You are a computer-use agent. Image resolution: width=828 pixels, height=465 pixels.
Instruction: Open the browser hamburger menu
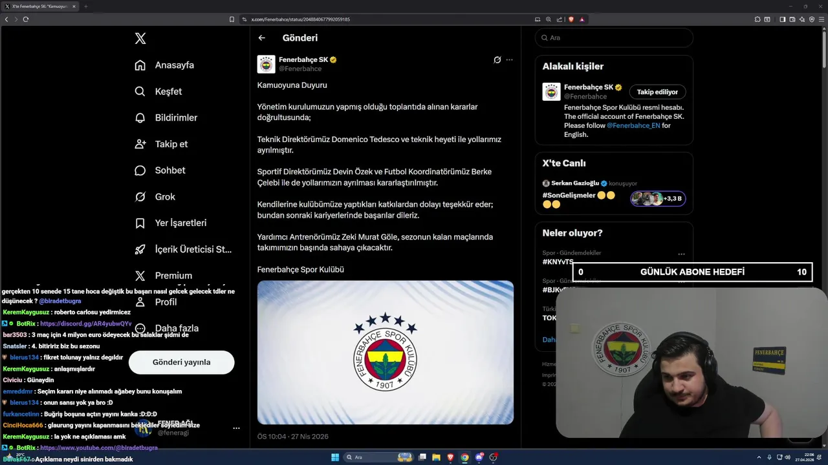tap(821, 19)
